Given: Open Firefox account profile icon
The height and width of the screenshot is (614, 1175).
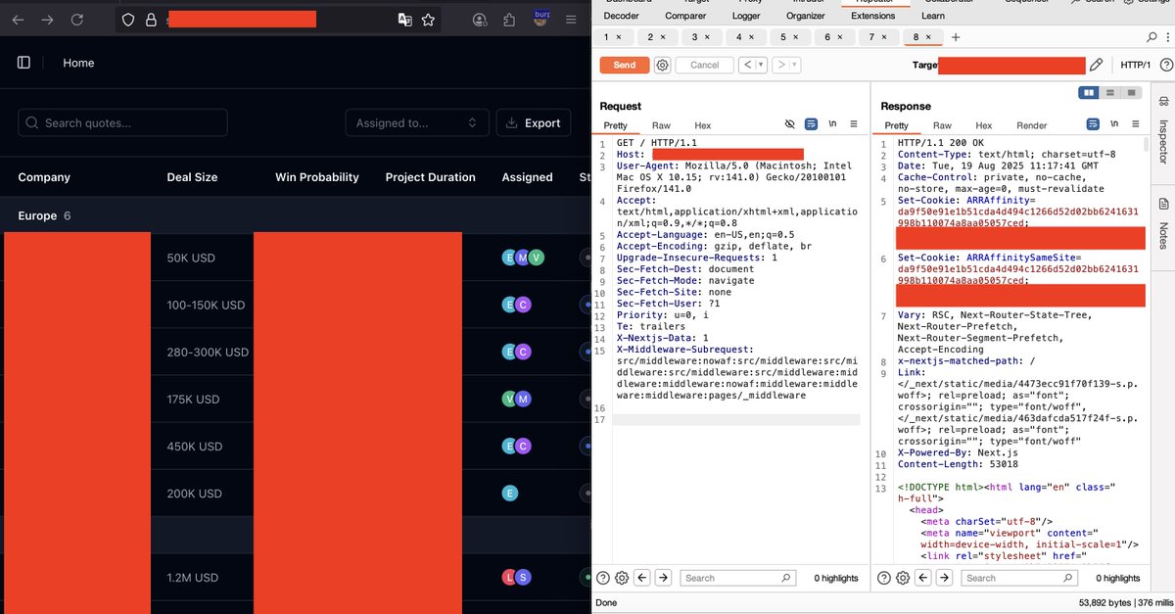Looking at the screenshot, I should tap(479, 20).
